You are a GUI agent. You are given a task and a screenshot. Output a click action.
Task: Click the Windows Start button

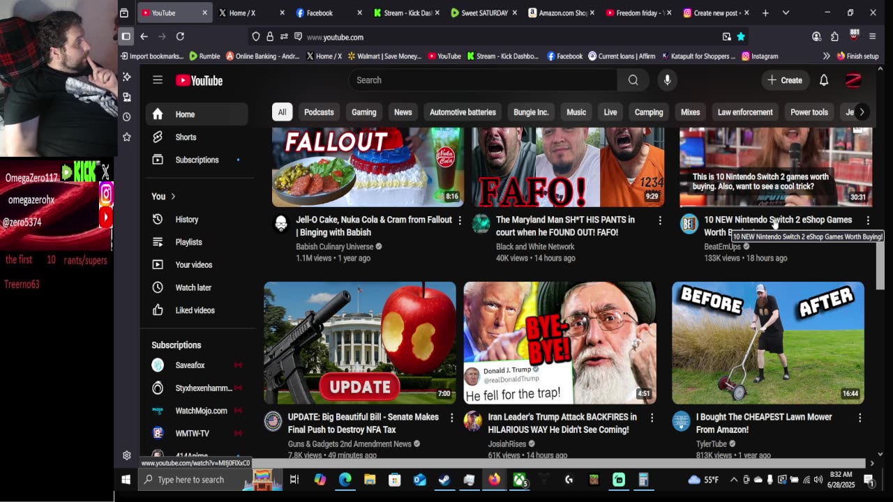(126, 480)
